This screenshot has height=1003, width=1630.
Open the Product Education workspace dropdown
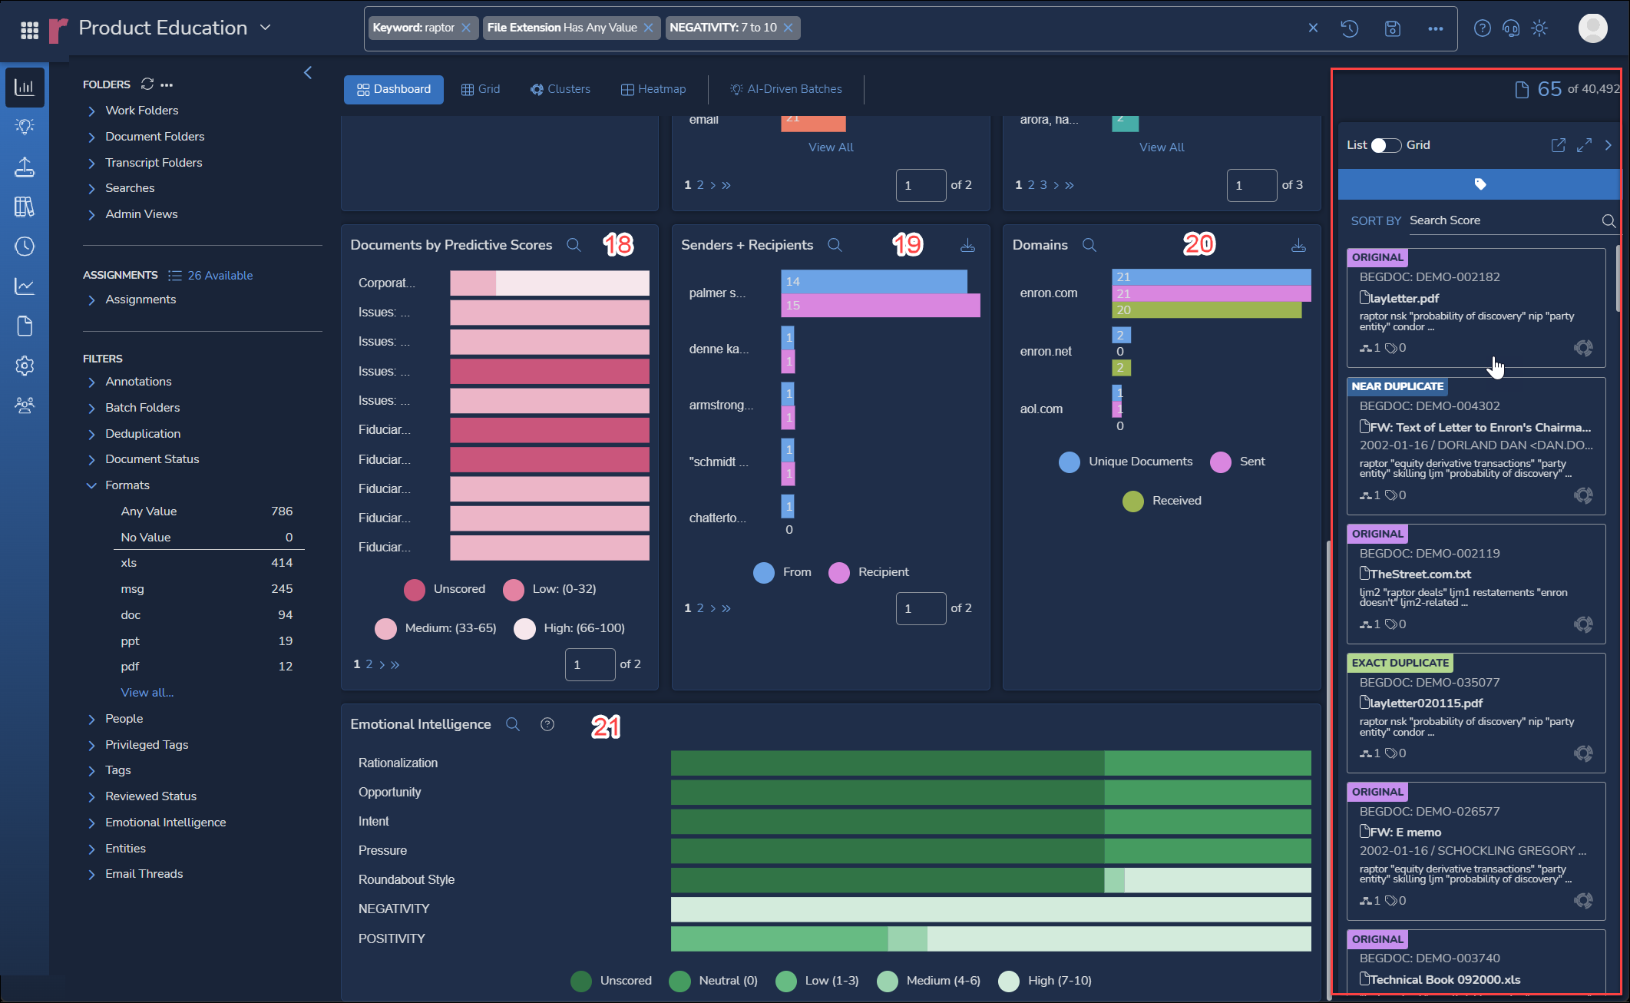[266, 28]
